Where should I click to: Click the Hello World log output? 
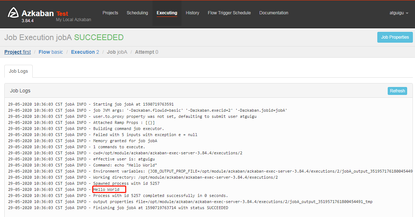(x=107, y=189)
